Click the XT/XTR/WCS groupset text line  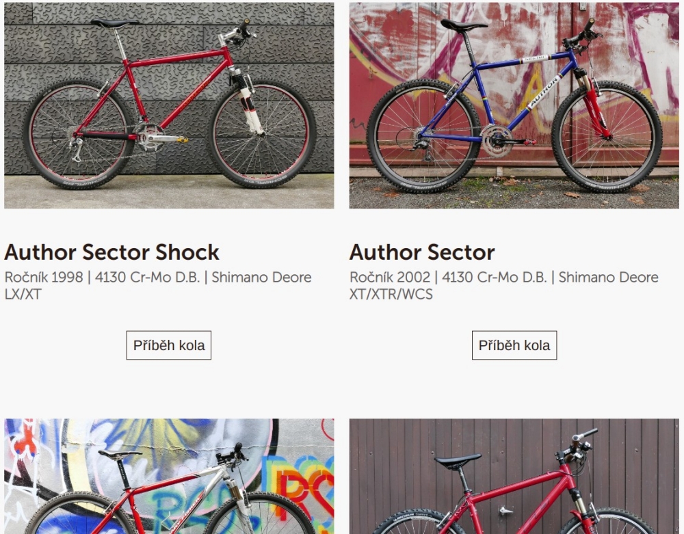[391, 294]
